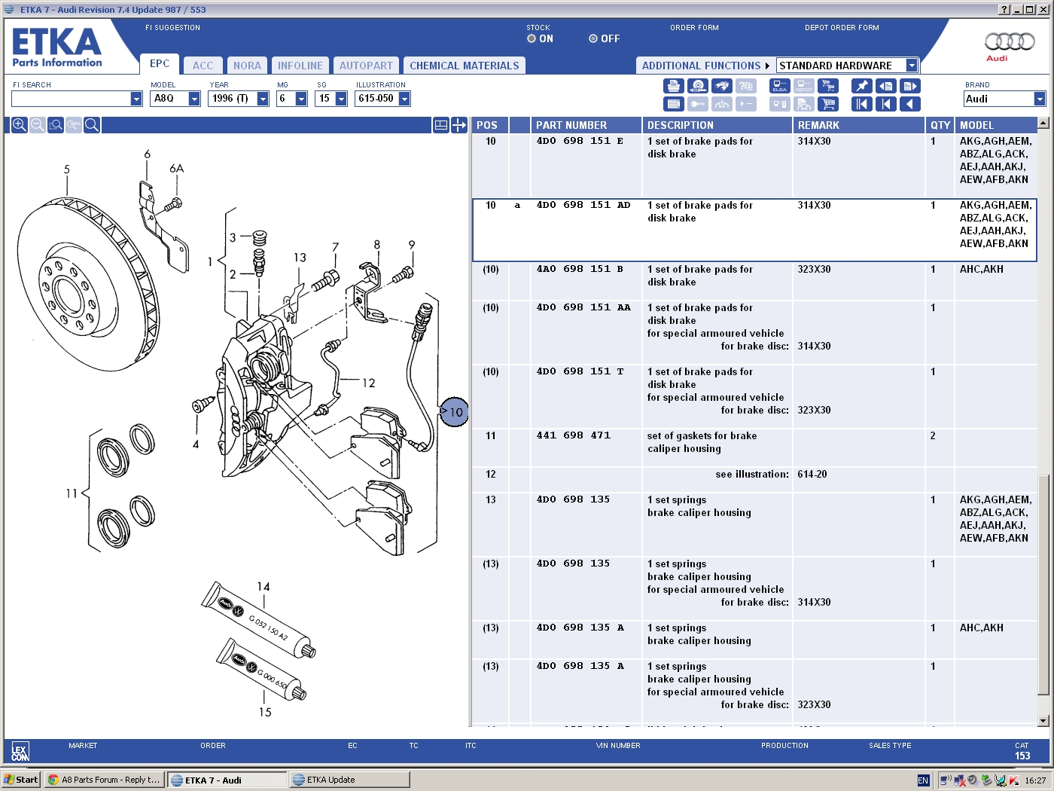The height and width of the screenshot is (791, 1054).
Task: Click the greyed zoom out magnifier
Action: (37, 125)
